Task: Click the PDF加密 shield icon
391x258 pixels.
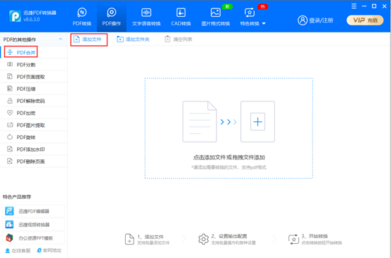Action: pos(10,113)
